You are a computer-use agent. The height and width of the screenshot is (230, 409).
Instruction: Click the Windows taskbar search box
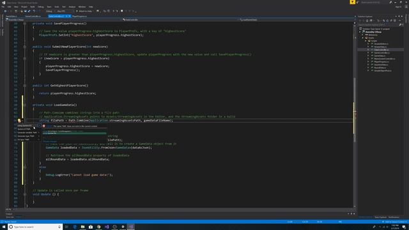click(35, 227)
